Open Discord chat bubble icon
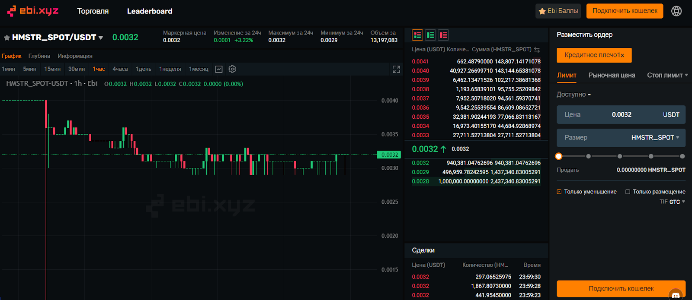This screenshot has width=692, height=300. click(x=676, y=295)
